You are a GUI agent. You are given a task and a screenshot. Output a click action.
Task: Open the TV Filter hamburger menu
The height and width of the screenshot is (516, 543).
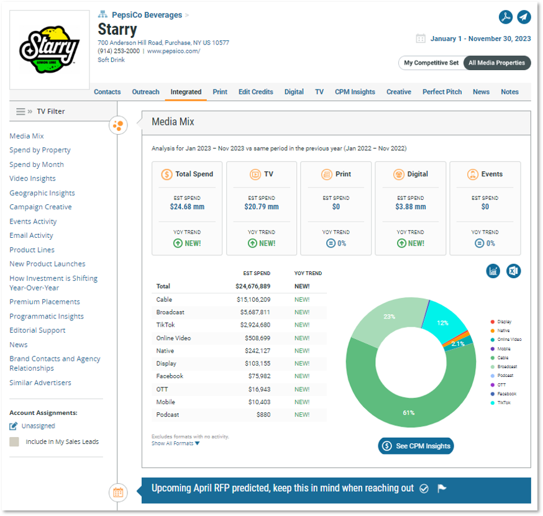coord(21,111)
